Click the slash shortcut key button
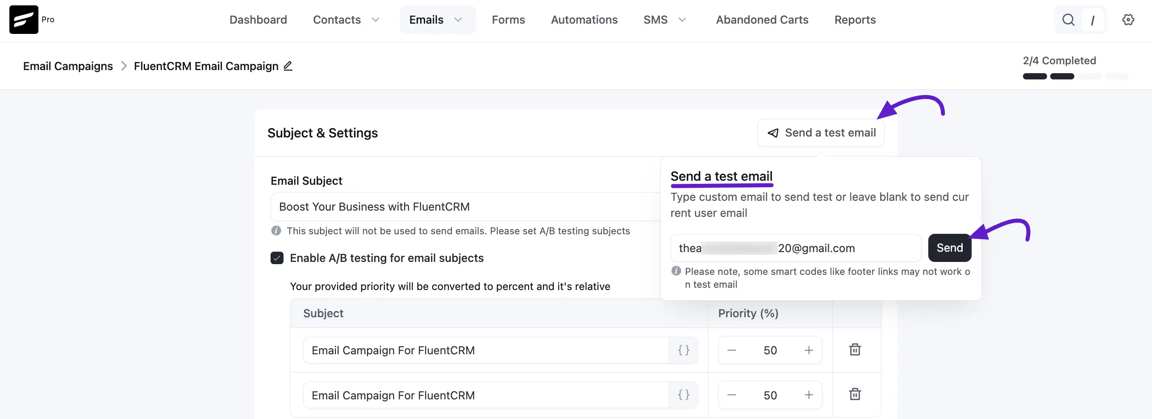 (1093, 20)
